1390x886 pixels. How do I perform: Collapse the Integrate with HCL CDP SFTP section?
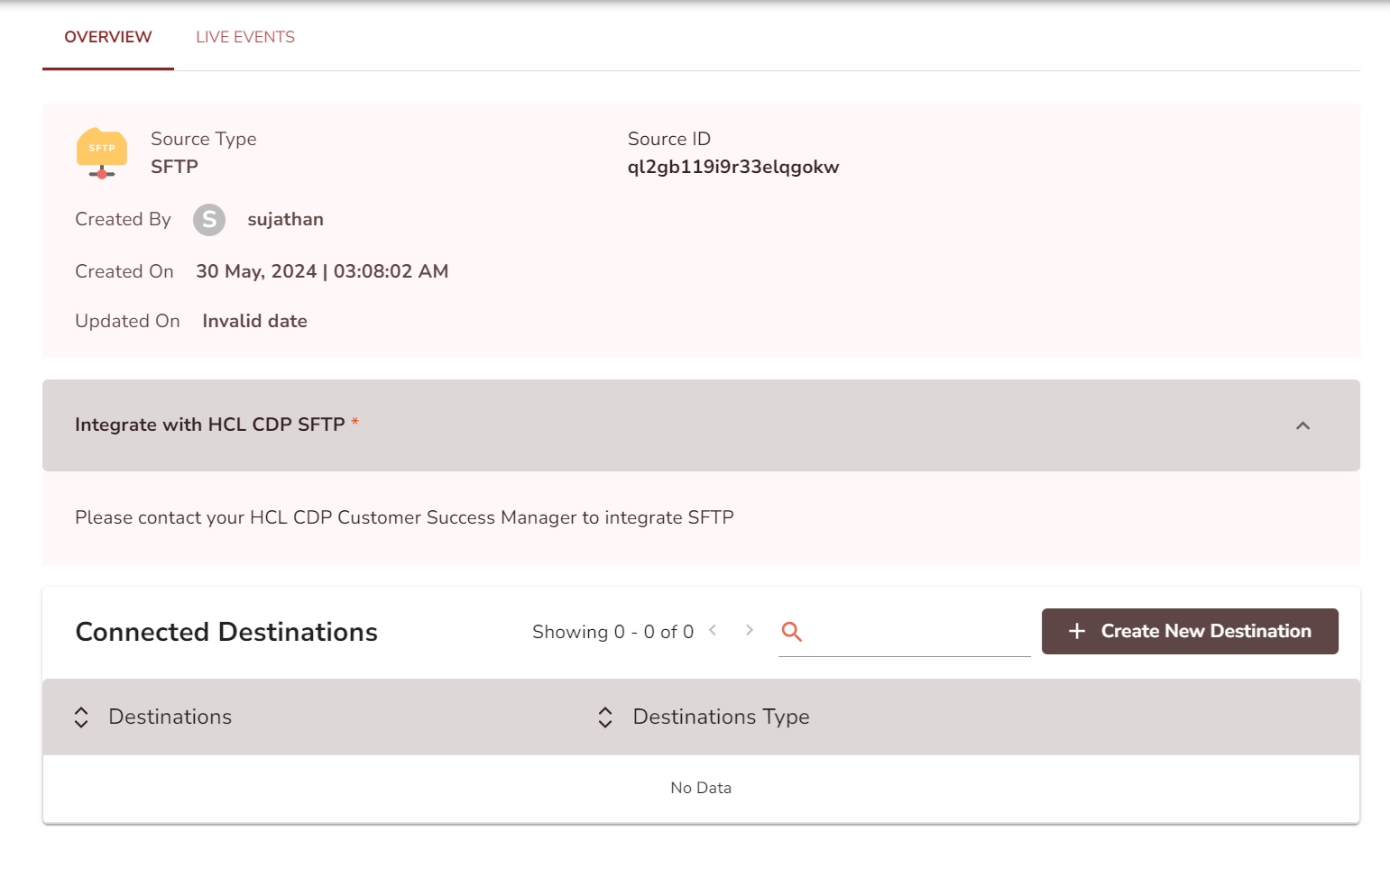pyautogui.click(x=1303, y=425)
